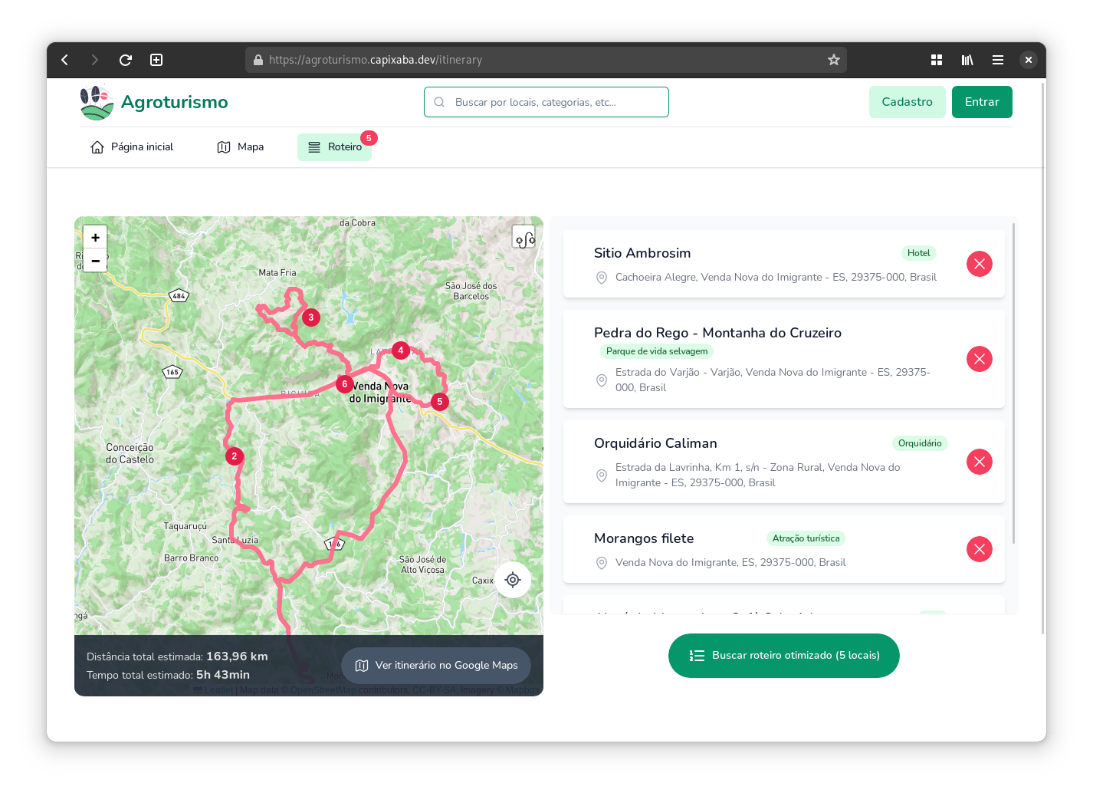Remove Sitio Ambrosim from itinerary

tap(980, 264)
